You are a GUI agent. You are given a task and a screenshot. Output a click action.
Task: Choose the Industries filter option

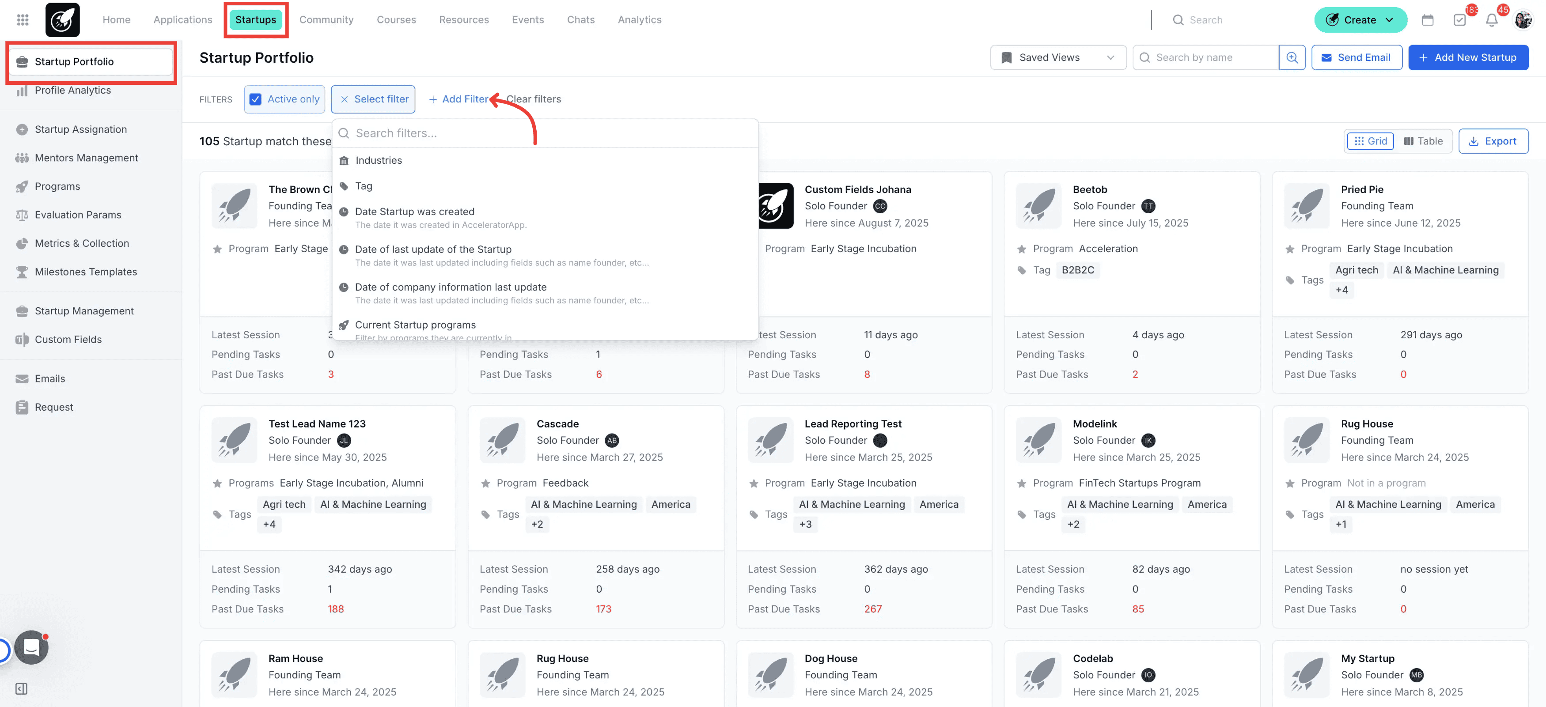tap(545, 160)
